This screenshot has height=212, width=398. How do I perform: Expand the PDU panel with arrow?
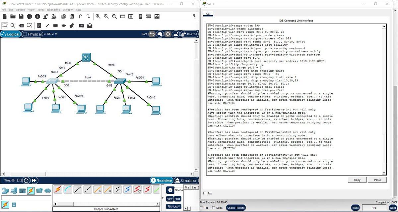point(162,198)
